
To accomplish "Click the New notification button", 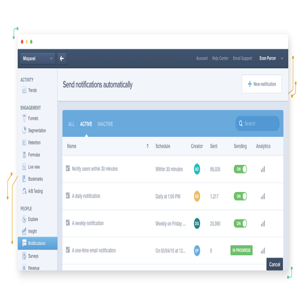I will pyautogui.click(x=261, y=84).
